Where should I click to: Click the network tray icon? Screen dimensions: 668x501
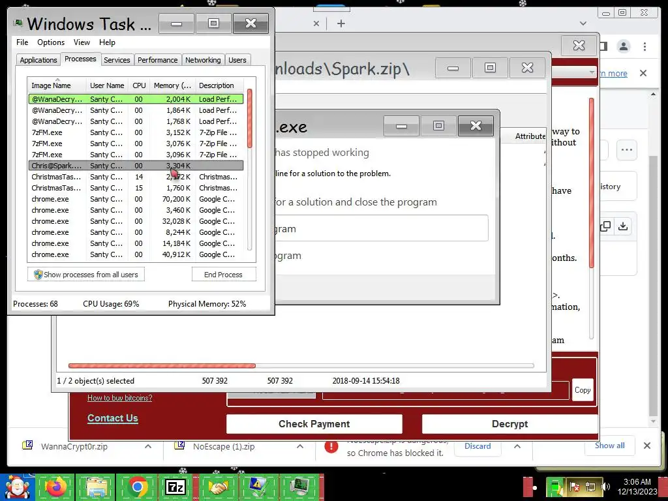[x=590, y=487]
